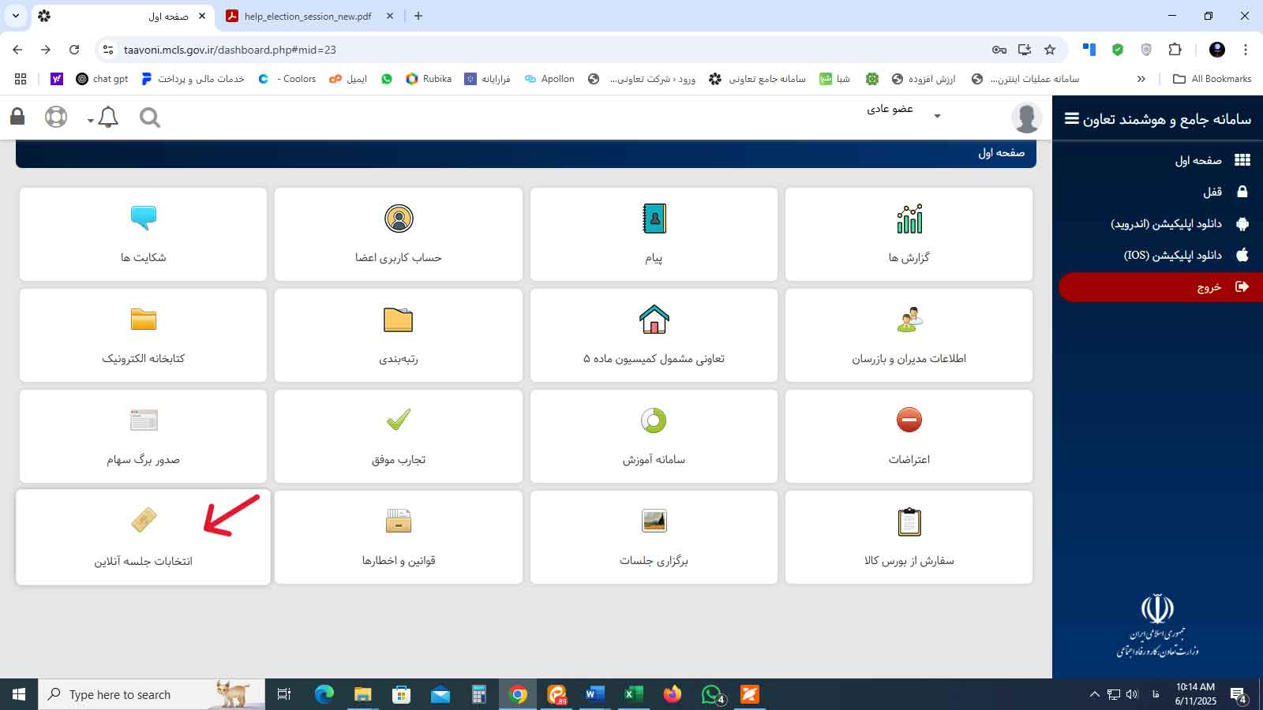Bookmark this page with the star icon

1050,50
